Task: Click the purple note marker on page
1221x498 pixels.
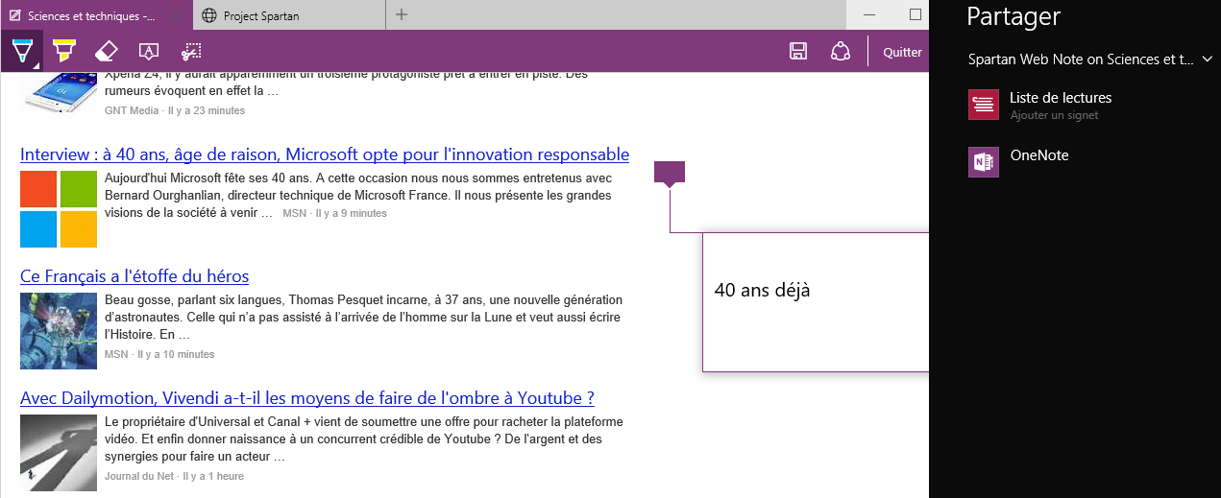Action: [x=670, y=173]
